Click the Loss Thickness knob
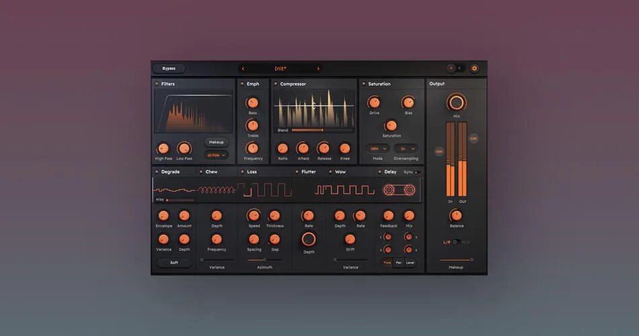This screenshot has width=639, height=336. click(274, 216)
